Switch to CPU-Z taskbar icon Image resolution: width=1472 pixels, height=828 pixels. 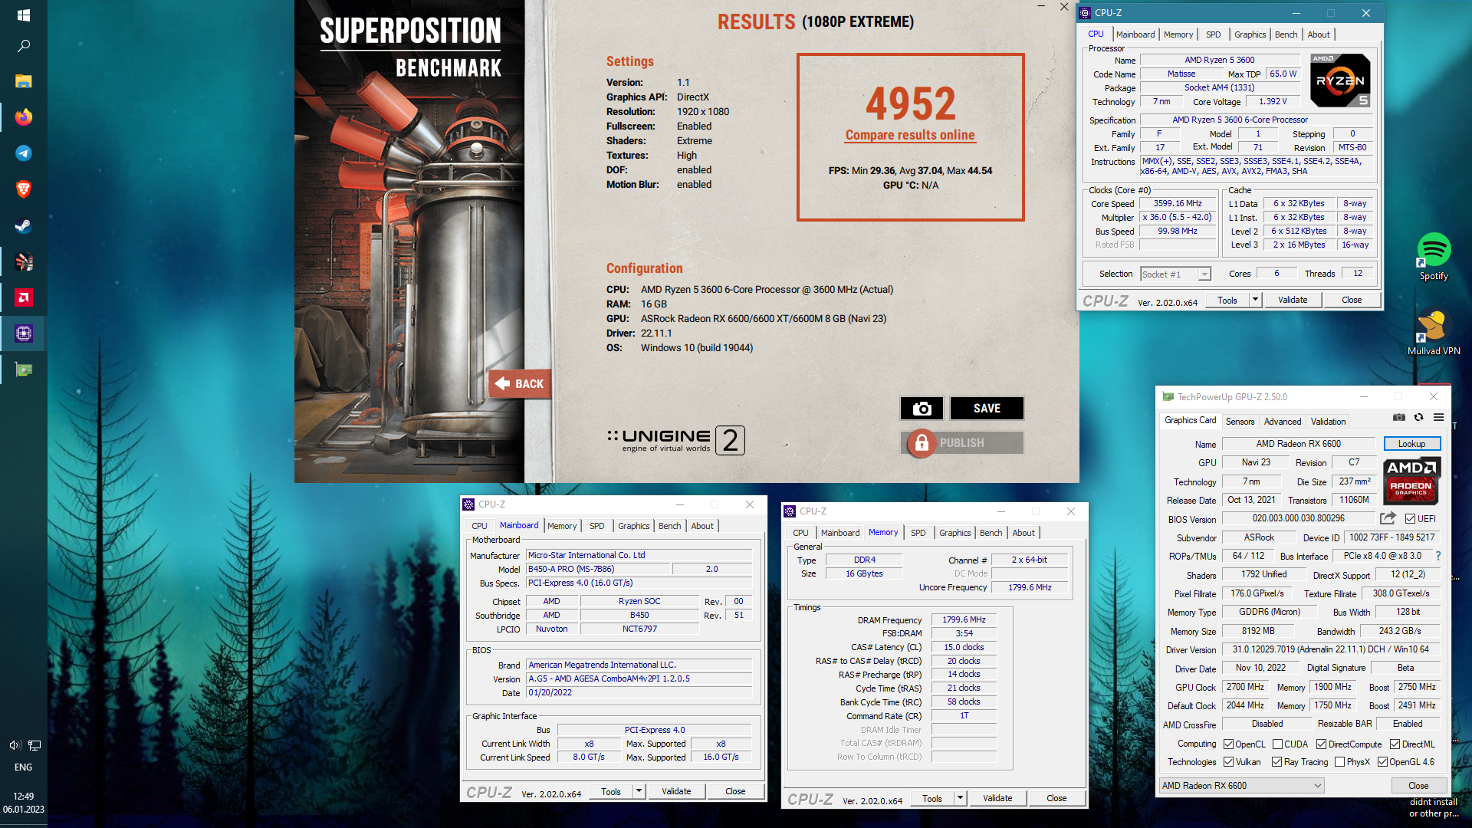coord(23,333)
